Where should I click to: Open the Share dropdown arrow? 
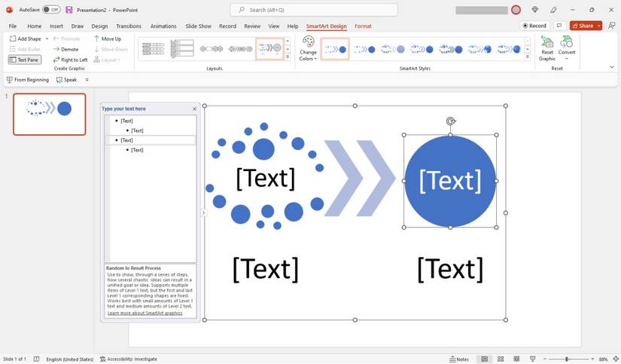(x=599, y=26)
